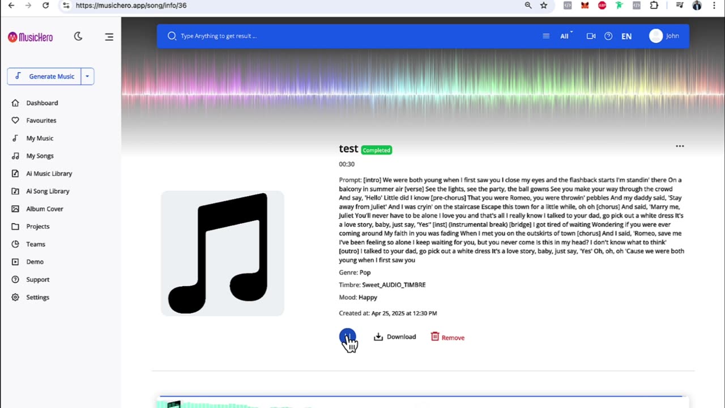Image resolution: width=725 pixels, height=408 pixels.
Task: Click the search magnifier icon in the header
Action: [172, 36]
